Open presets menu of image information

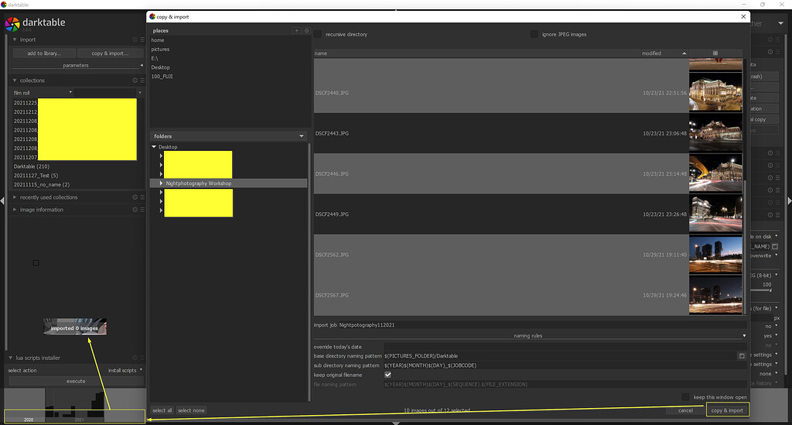click(142, 210)
